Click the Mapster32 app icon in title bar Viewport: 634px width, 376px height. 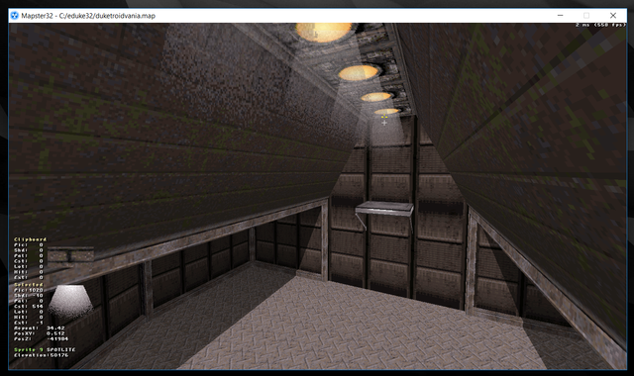15,16
